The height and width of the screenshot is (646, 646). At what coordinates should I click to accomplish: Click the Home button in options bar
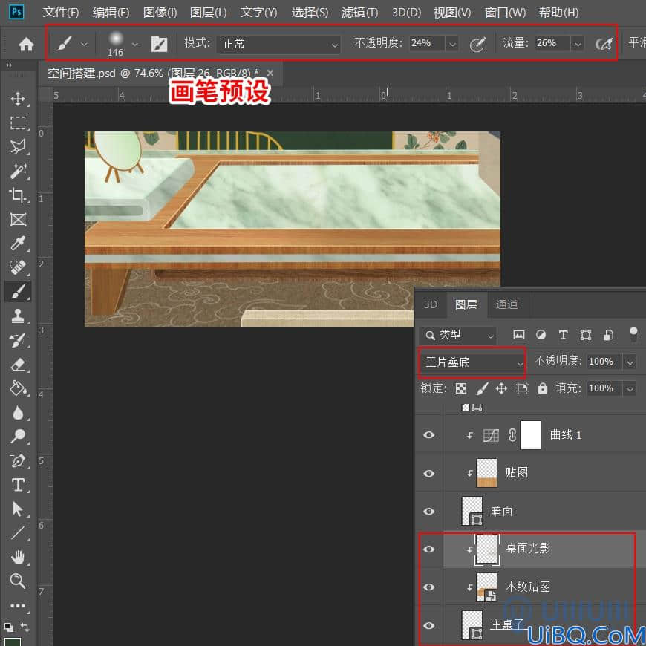tap(26, 44)
